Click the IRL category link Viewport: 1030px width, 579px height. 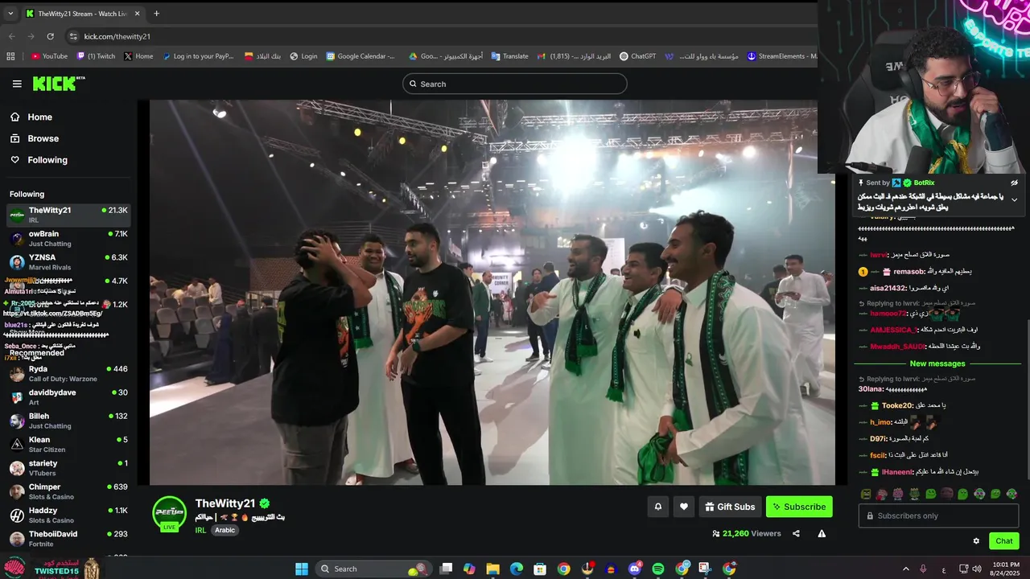(200, 531)
